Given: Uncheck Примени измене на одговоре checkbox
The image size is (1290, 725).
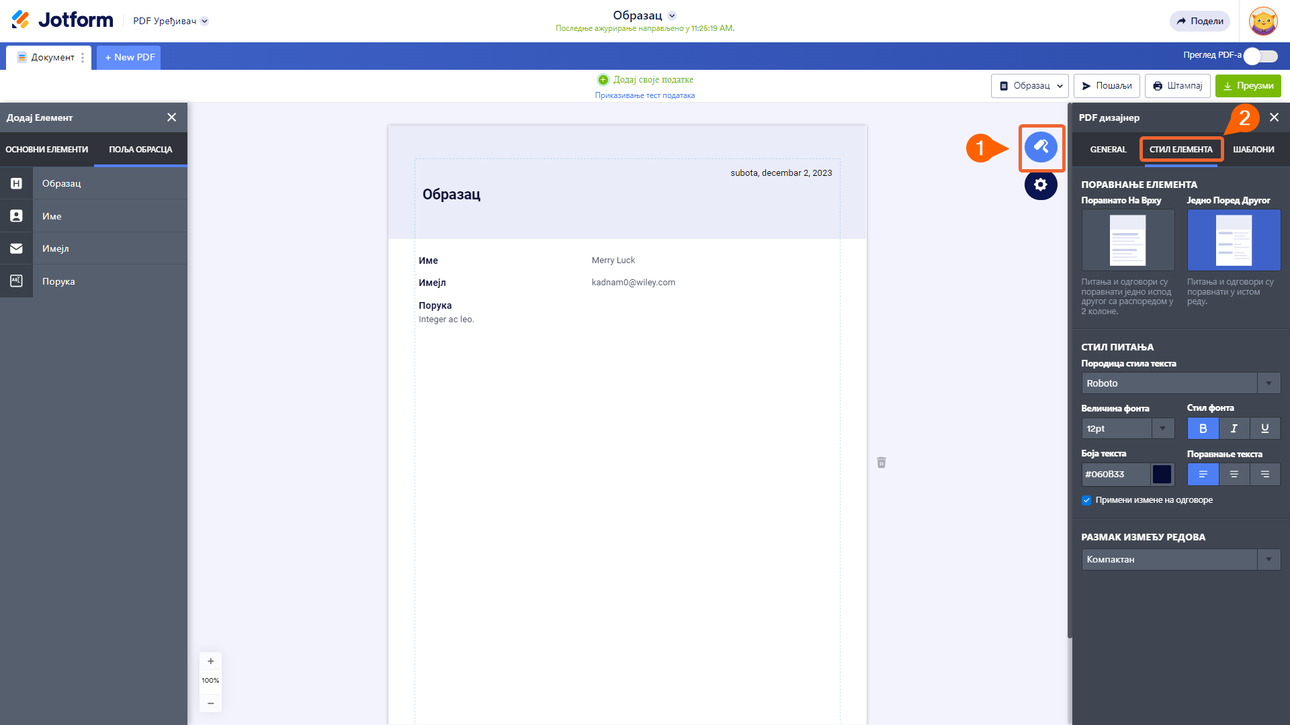Looking at the screenshot, I should 1086,500.
